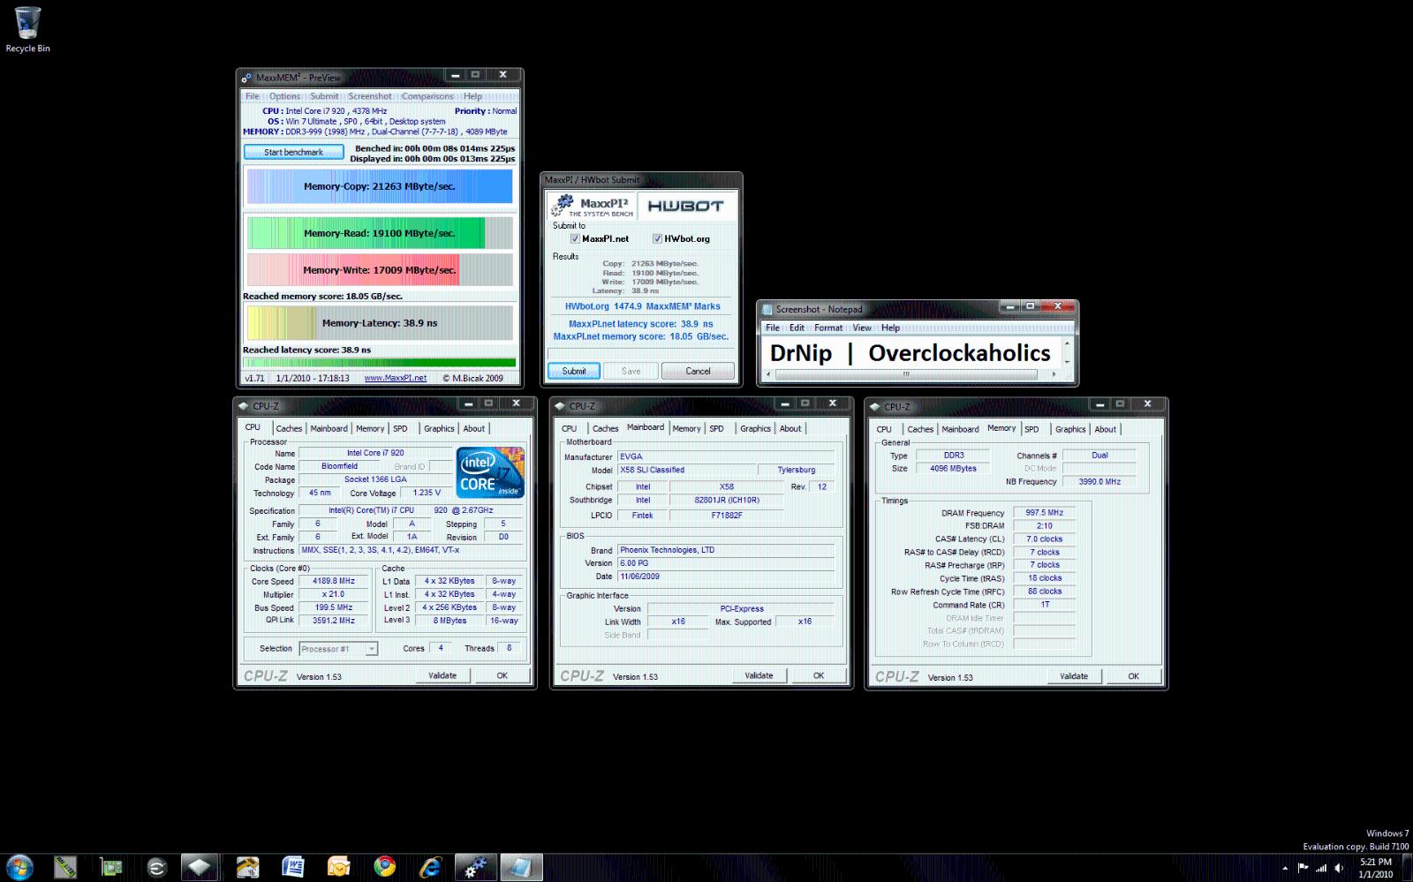Select Memory tab in middle CPU-Z
1413x882 pixels.
686,428
